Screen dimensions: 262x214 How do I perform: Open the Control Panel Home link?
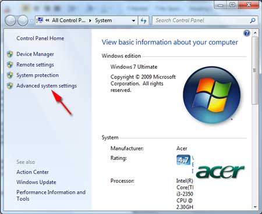40,38
